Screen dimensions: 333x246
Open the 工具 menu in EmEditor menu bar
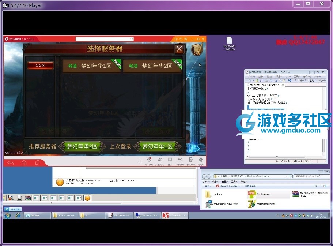(x=297, y=77)
